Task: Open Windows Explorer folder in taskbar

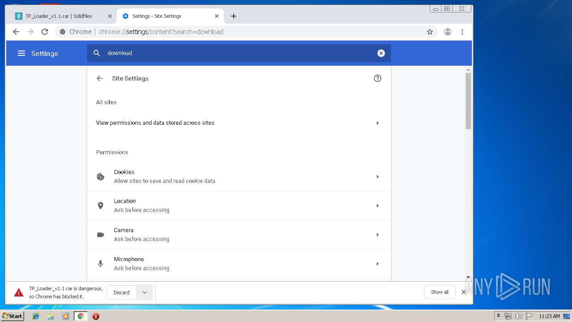Action: coord(50,316)
